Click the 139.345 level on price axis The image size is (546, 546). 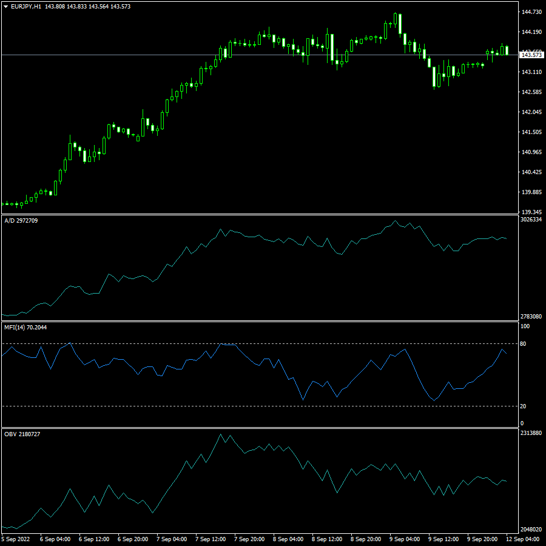531,212
